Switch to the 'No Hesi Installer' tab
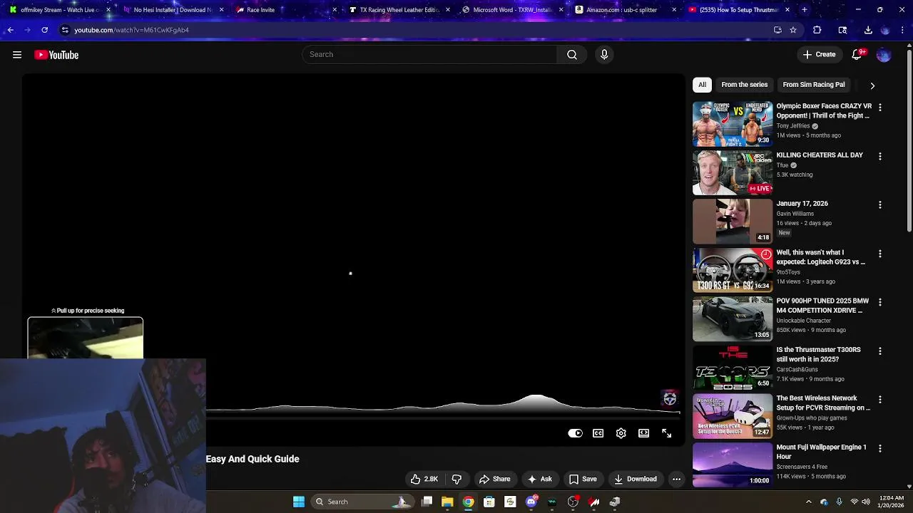 click(173, 10)
